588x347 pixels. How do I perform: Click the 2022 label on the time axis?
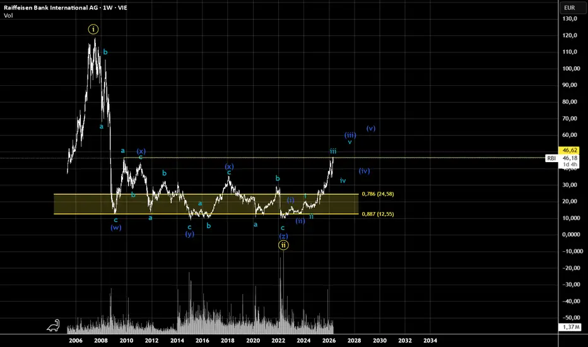click(278, 341)
